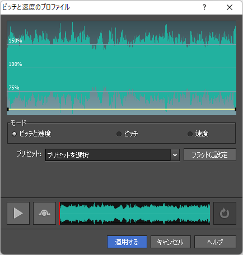Viewport: 243px width, 255px height.
Task: Close the ピッチと速度のプロファイル dialog
Action: (230, 7)
